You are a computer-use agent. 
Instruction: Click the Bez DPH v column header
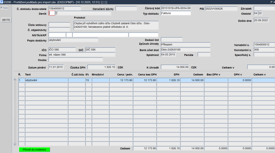tap(213, 75)
